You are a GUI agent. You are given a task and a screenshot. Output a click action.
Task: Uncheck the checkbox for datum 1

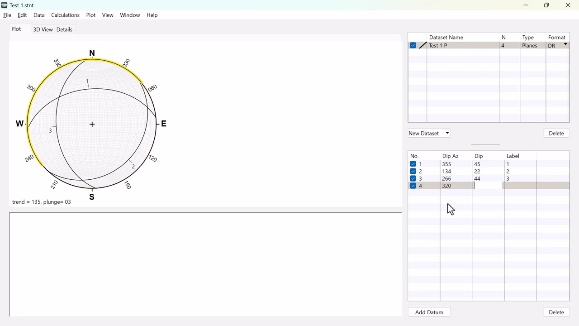[x=413, y=164]
